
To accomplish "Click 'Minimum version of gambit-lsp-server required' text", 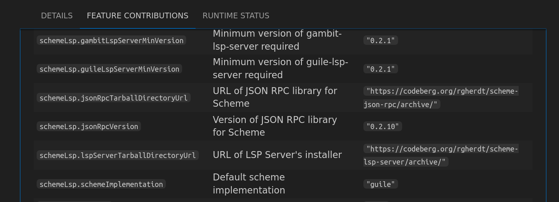I will click(x=277, y=40).
